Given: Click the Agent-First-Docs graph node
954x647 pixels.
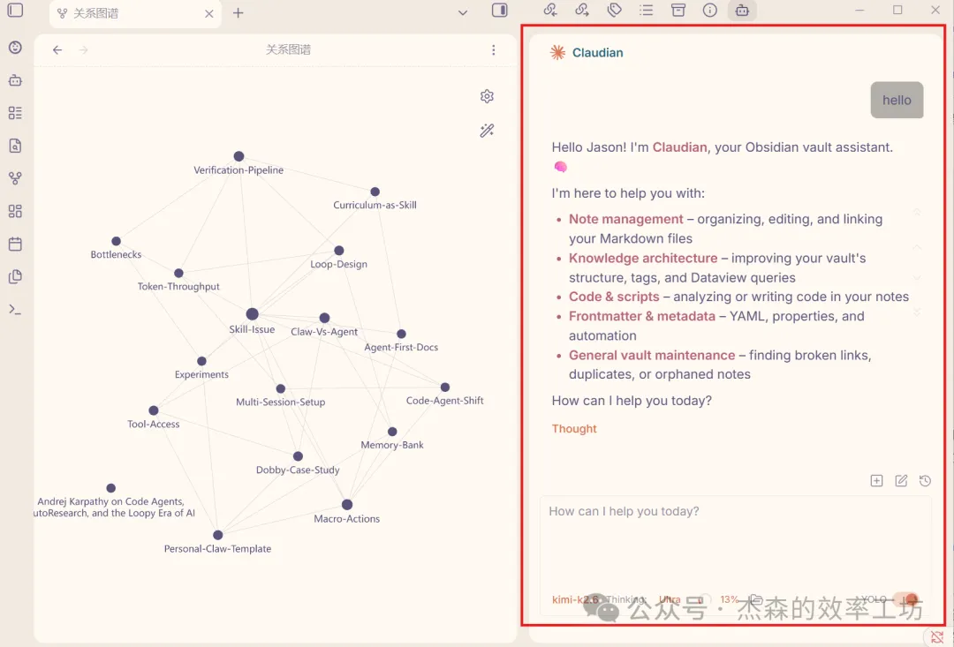Looking at the screenshot, I should [x=401, y=334].
